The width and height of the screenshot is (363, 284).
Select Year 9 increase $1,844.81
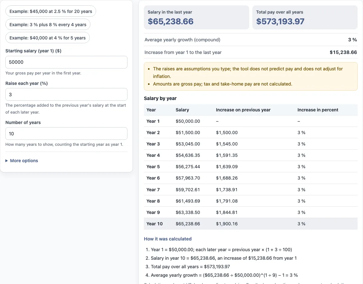click(227, 212)
